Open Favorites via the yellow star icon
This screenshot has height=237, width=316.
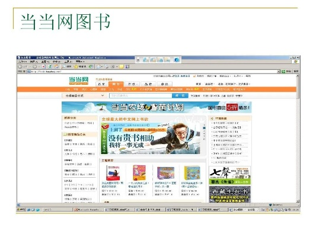click(x=76, y=66)
